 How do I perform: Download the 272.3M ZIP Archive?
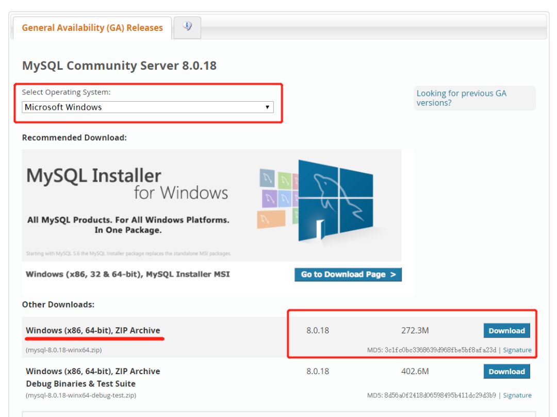pyautogui.click(x=506, y=331)
